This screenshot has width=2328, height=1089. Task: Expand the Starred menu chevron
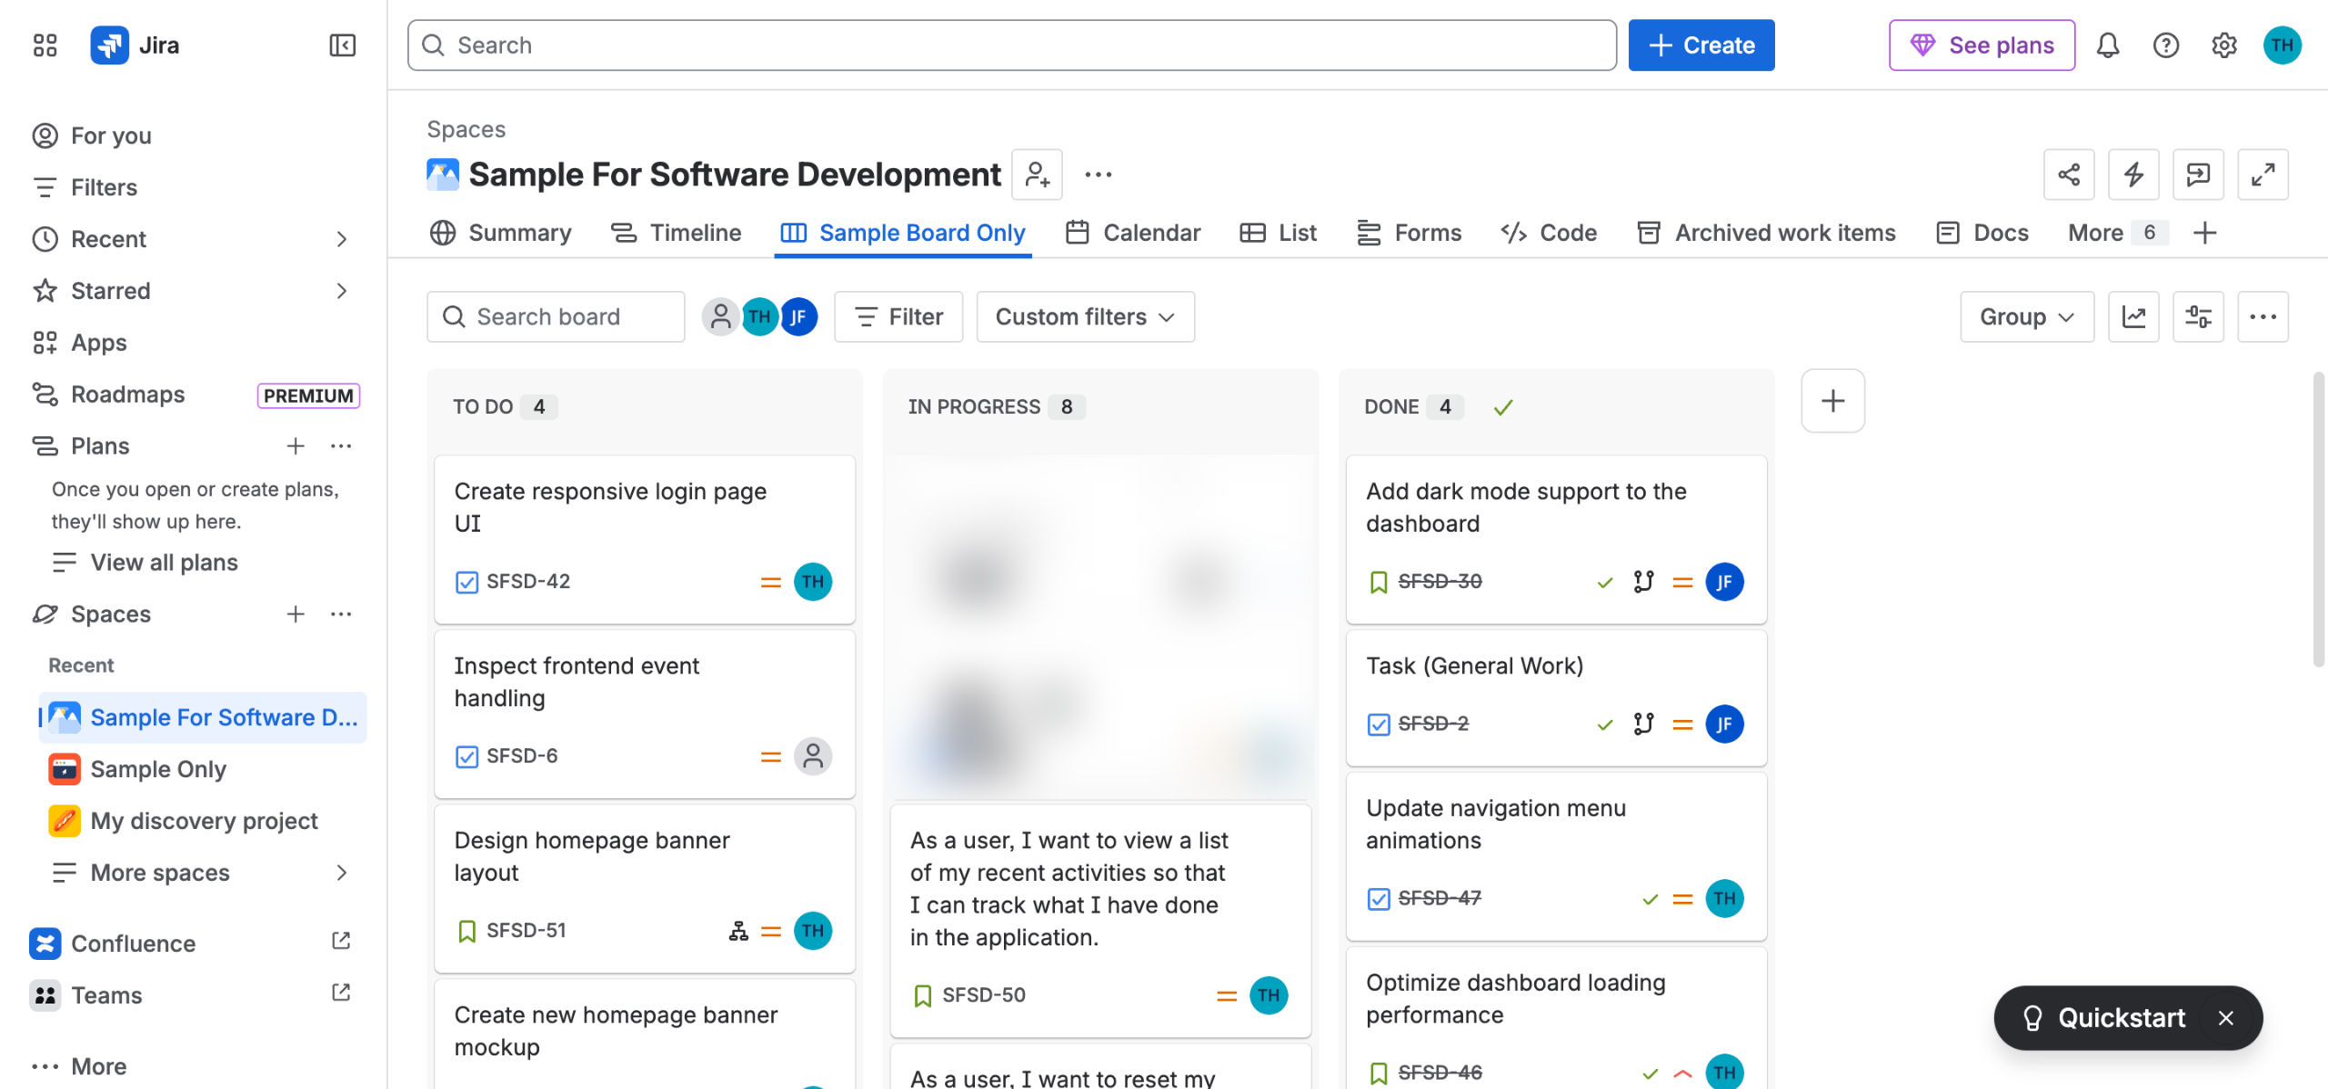tap(342, 291)
